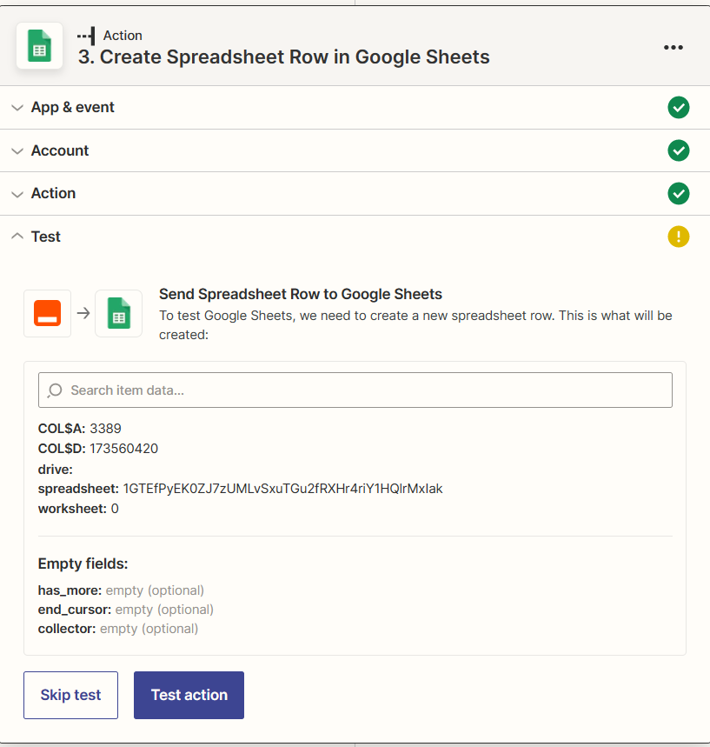
Task: Click the green checkmark beside Account
Action: pyautogui.click(x=678, y=150)
